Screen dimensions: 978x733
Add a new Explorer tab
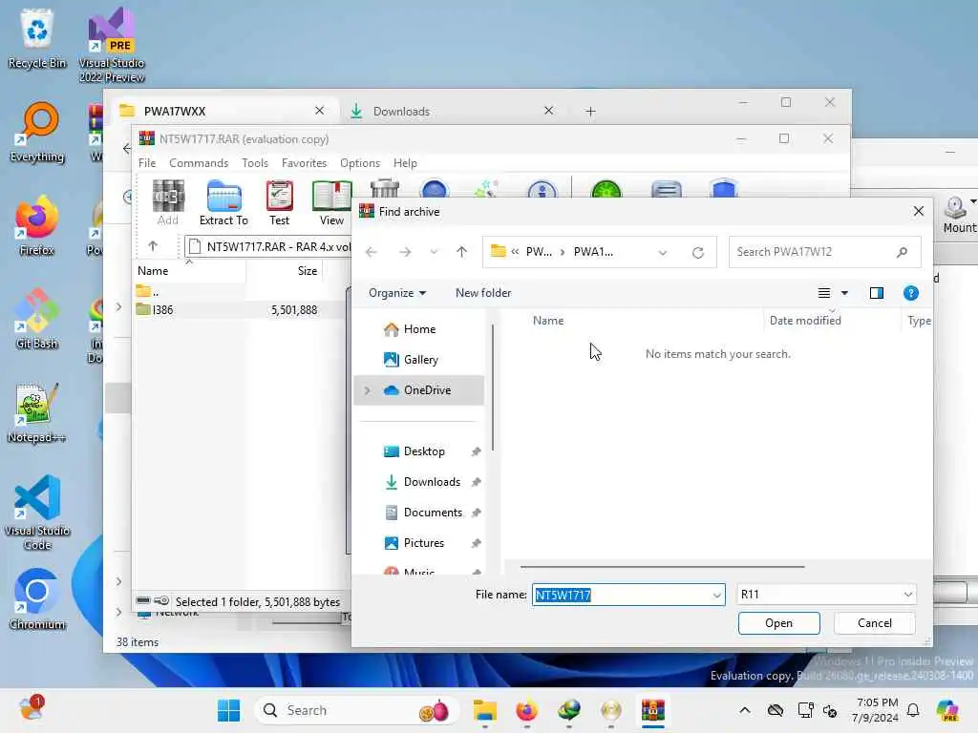tap(590, 112)
